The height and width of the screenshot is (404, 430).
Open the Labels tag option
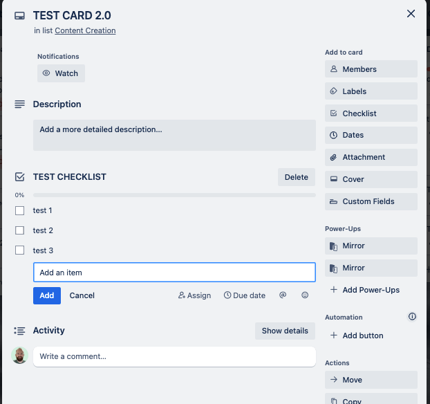tap(371, 91)
